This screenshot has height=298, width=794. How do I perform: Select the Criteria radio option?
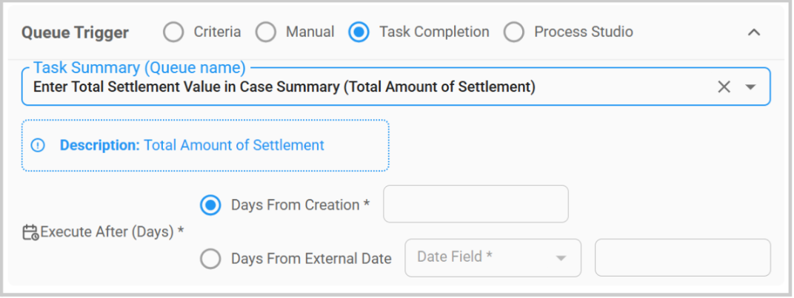173,33
